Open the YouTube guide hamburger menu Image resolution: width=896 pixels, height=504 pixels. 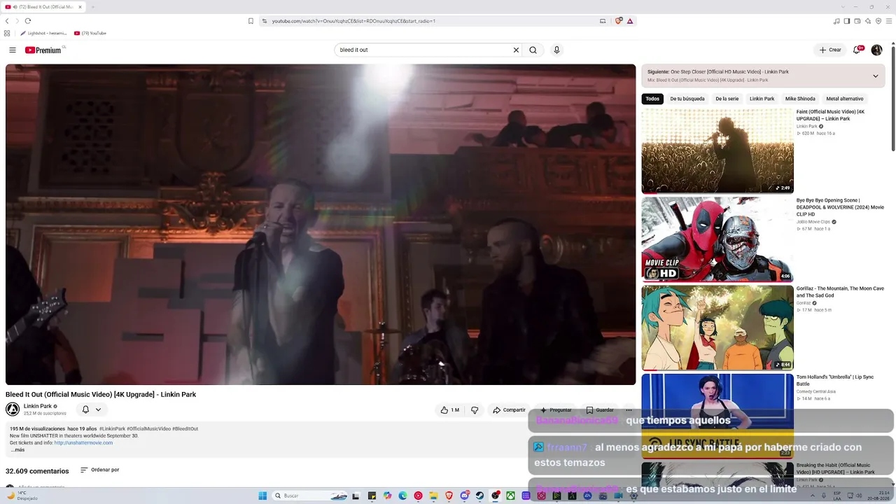click(13, 50)
